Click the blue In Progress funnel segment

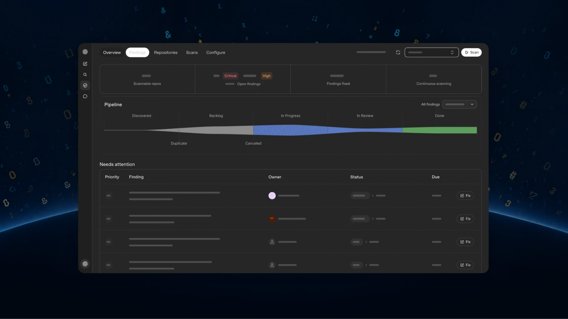point(291,130)
